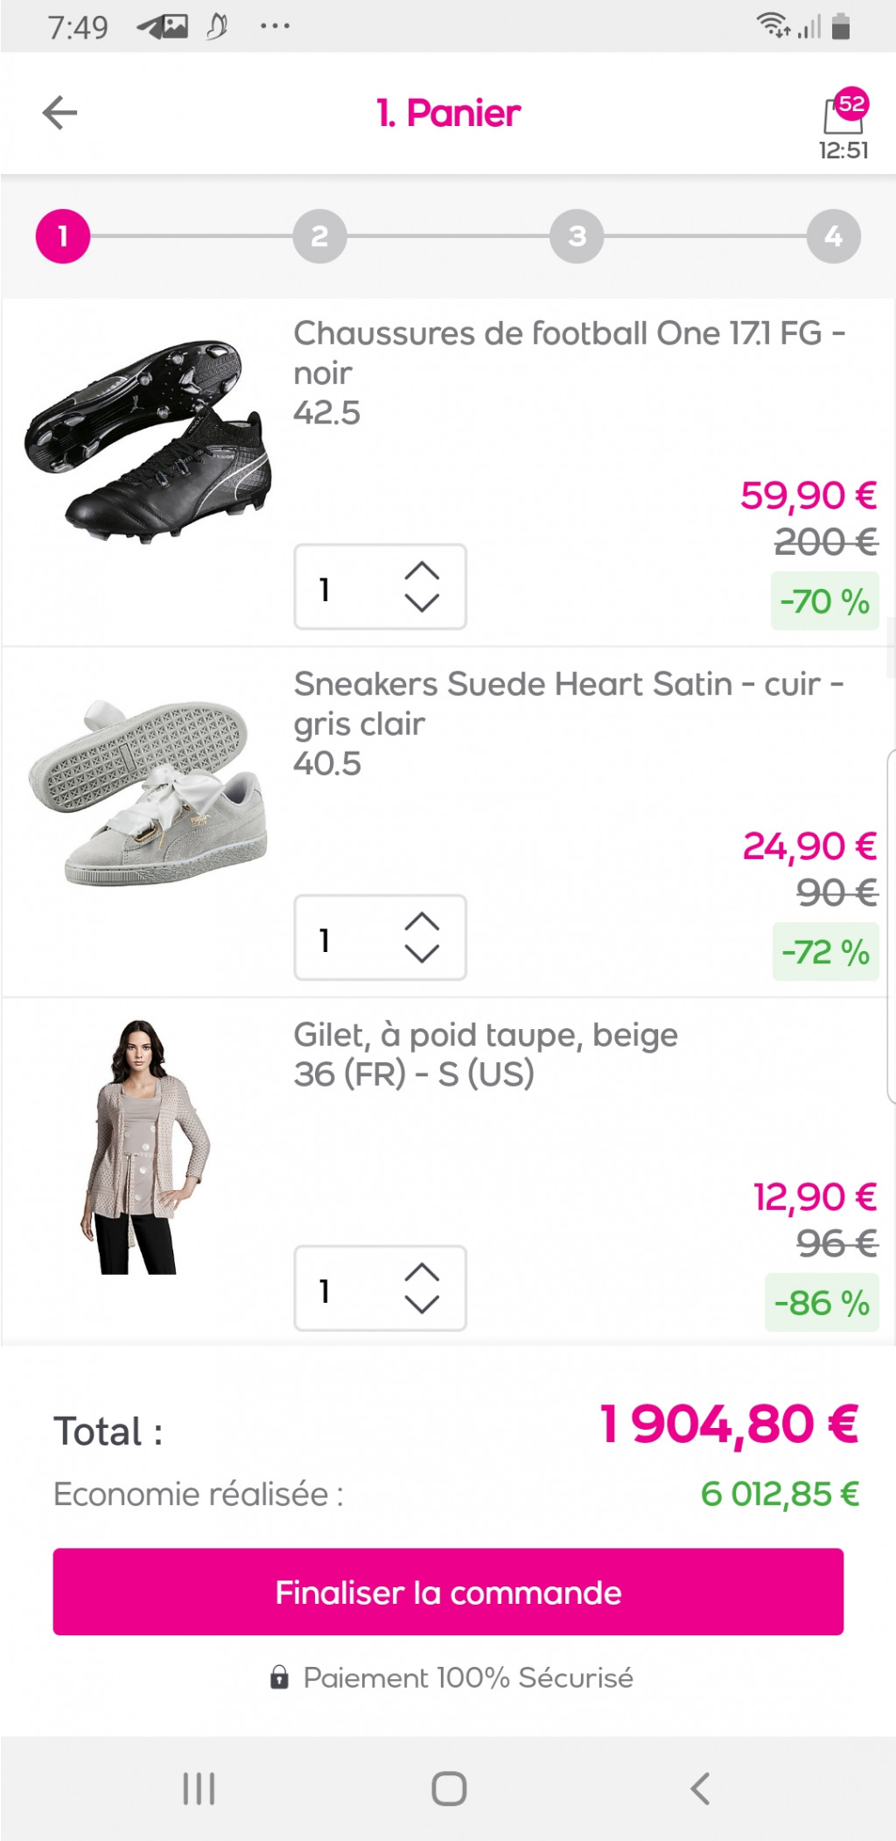Go to checkout step 2

(x=319, y=236)
